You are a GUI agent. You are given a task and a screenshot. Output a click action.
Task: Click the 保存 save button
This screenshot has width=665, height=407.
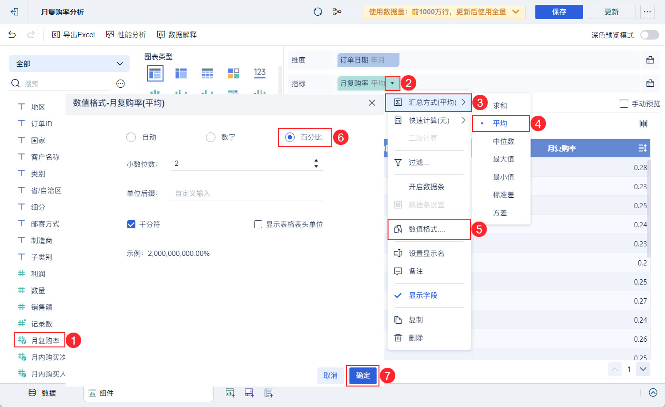click(x=559, y=12)
